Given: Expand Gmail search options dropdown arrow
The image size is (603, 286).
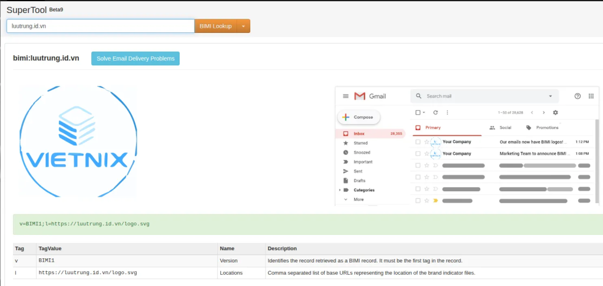Looking at the screenshot, I should pyautogui.click(x=551, y=96).
